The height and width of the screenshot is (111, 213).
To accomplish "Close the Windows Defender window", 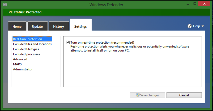I will pos(205,4).
